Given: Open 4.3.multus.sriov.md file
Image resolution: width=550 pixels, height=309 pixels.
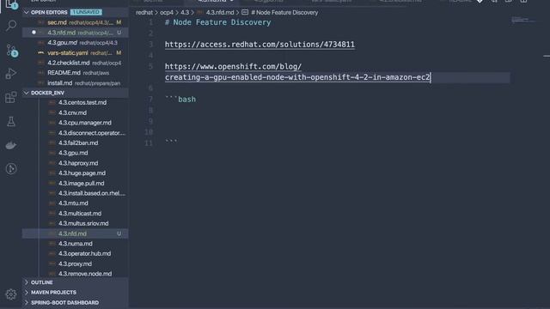Looking at the screenshot, I should (76, 223).
